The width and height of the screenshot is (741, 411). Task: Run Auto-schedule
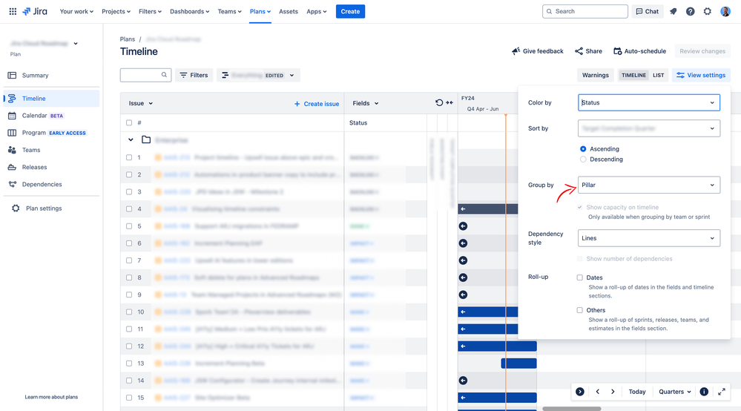tap(639, 51)
